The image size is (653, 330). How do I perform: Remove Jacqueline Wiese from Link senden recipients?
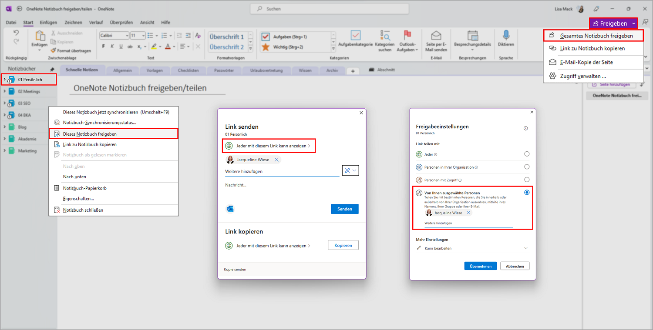click(276, 160)
